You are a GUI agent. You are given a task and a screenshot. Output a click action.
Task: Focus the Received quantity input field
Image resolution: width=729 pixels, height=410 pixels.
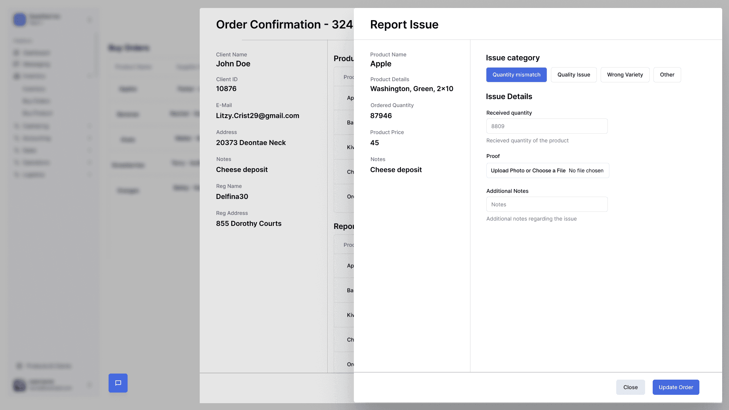coord(547,126)
